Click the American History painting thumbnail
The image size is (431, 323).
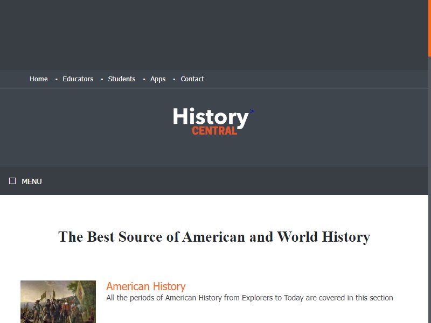[58, 301]
